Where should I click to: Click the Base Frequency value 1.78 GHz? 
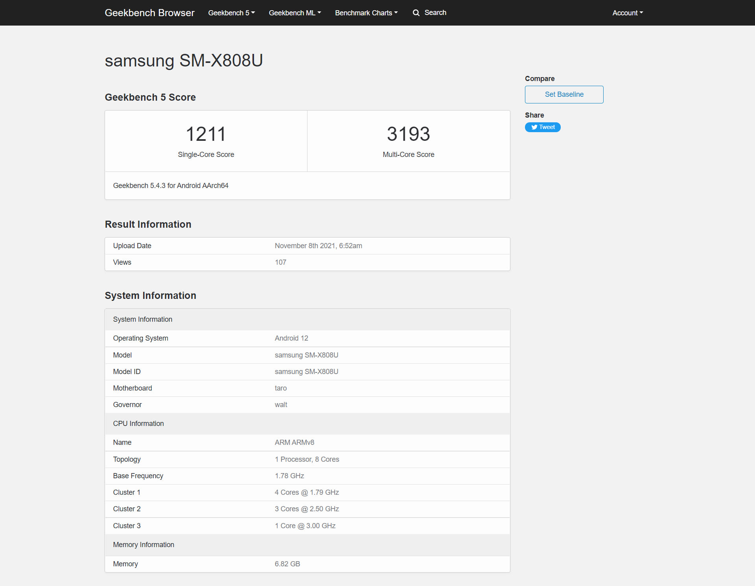click(289, 476)
